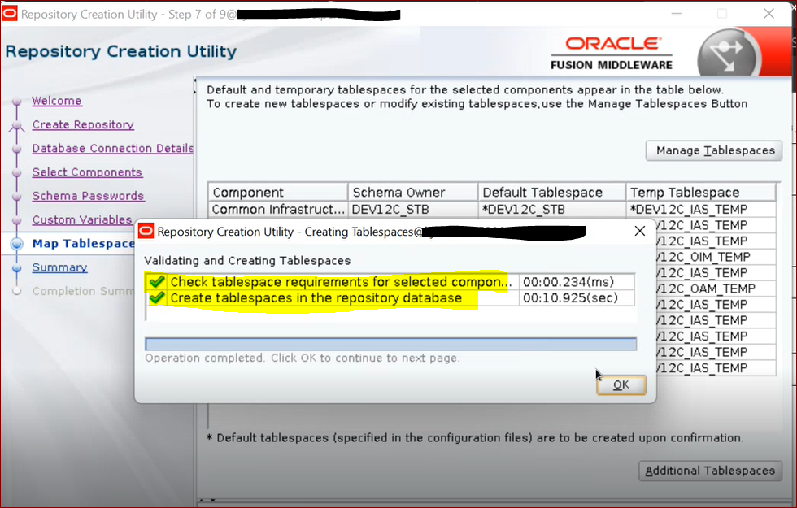Click the Summary step bullet icon
Image resolution: width=797 pixels, height=508 pixels.
click(17, 267)
